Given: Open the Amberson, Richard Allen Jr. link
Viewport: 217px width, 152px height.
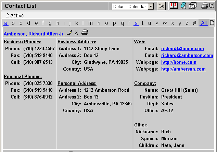Looking at the screenshot, I should [34, 34].
